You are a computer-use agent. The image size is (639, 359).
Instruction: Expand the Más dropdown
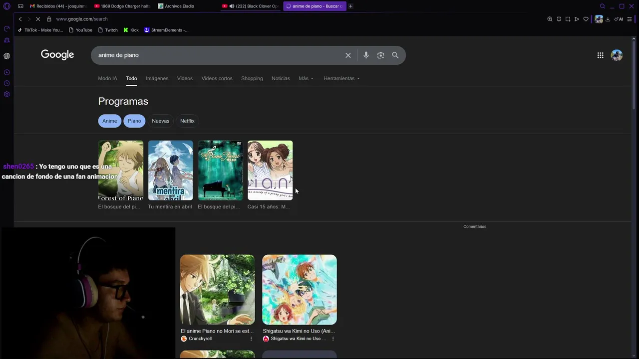pos(306,78)
